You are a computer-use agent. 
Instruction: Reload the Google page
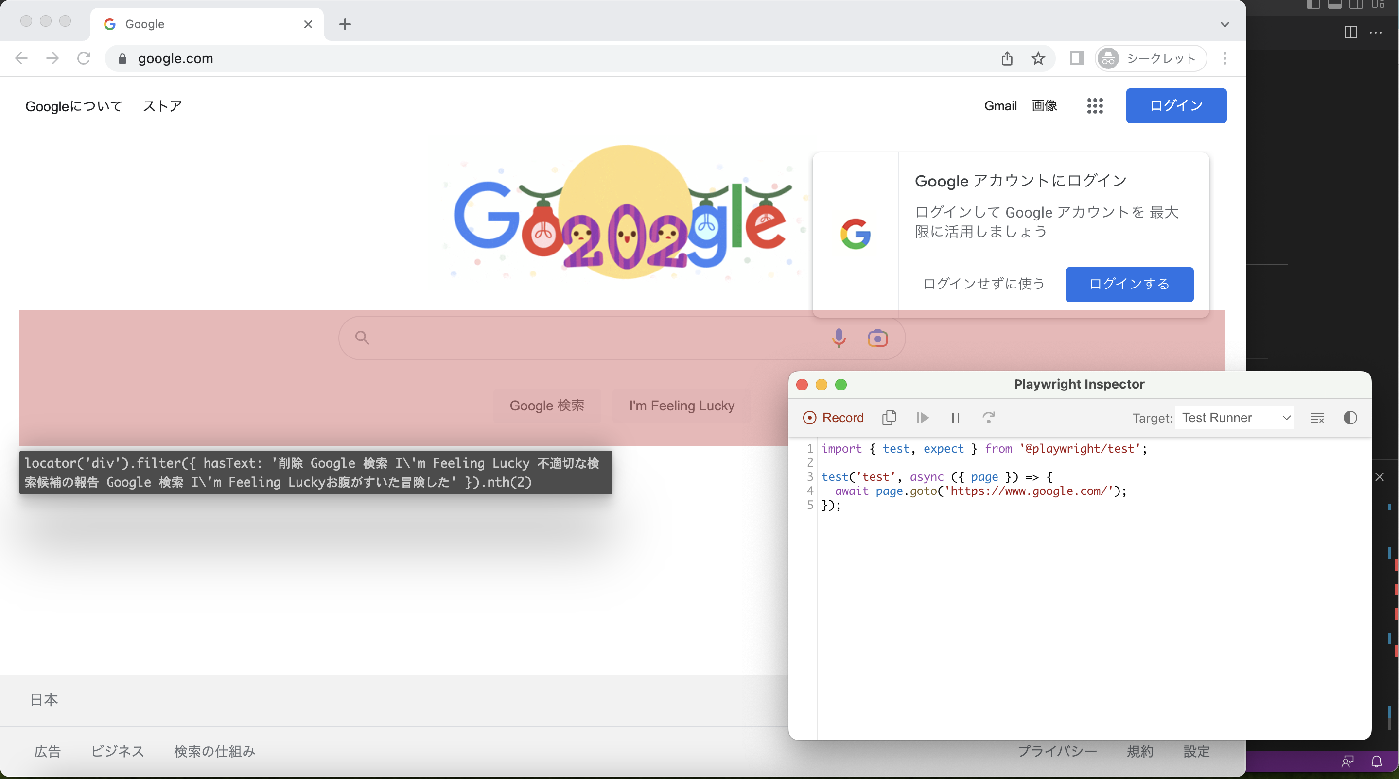84,59
